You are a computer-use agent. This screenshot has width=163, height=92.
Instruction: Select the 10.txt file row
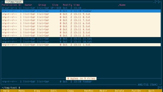click(x=81, y=42)
